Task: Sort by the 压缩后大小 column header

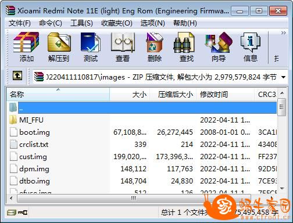Action: (x=173, y=95)
